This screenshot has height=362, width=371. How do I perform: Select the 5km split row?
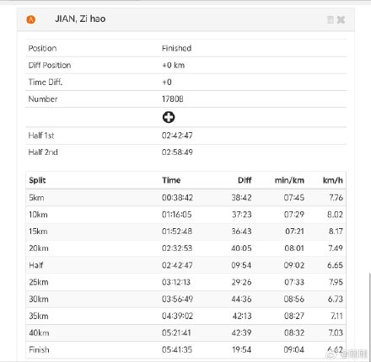click(185, 198)
